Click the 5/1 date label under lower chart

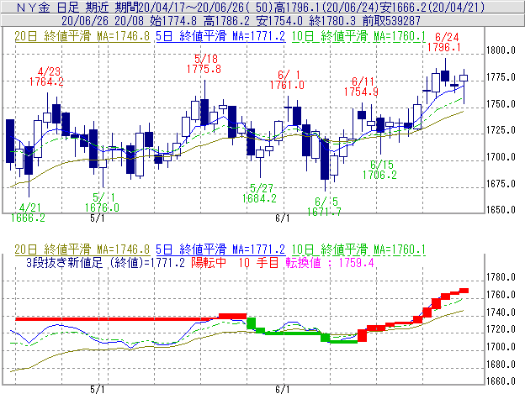pyautogui.click(x=97, y=390)
